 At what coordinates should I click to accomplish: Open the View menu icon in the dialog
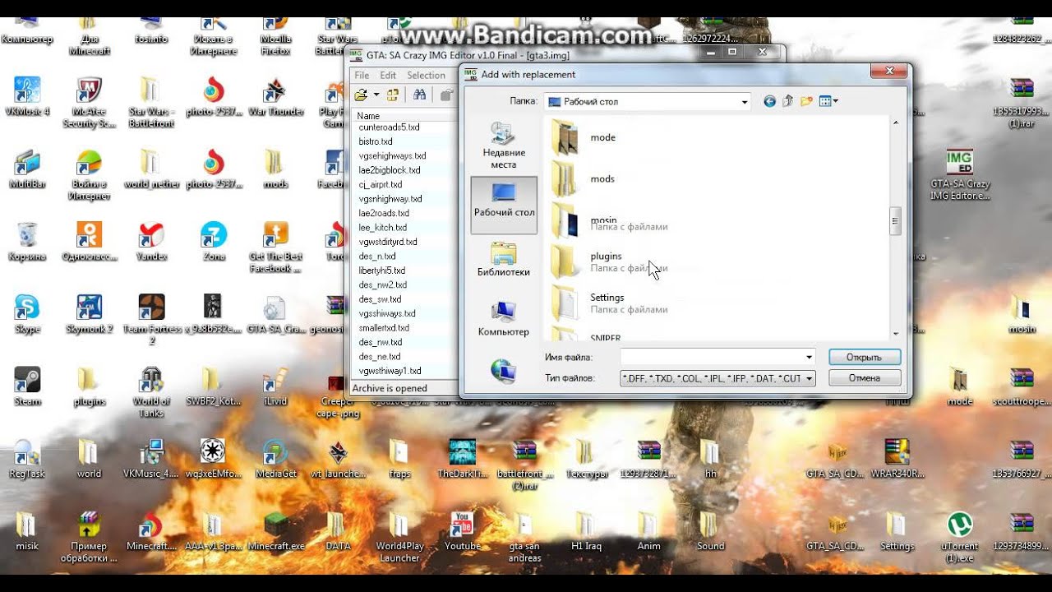(828, 101)
